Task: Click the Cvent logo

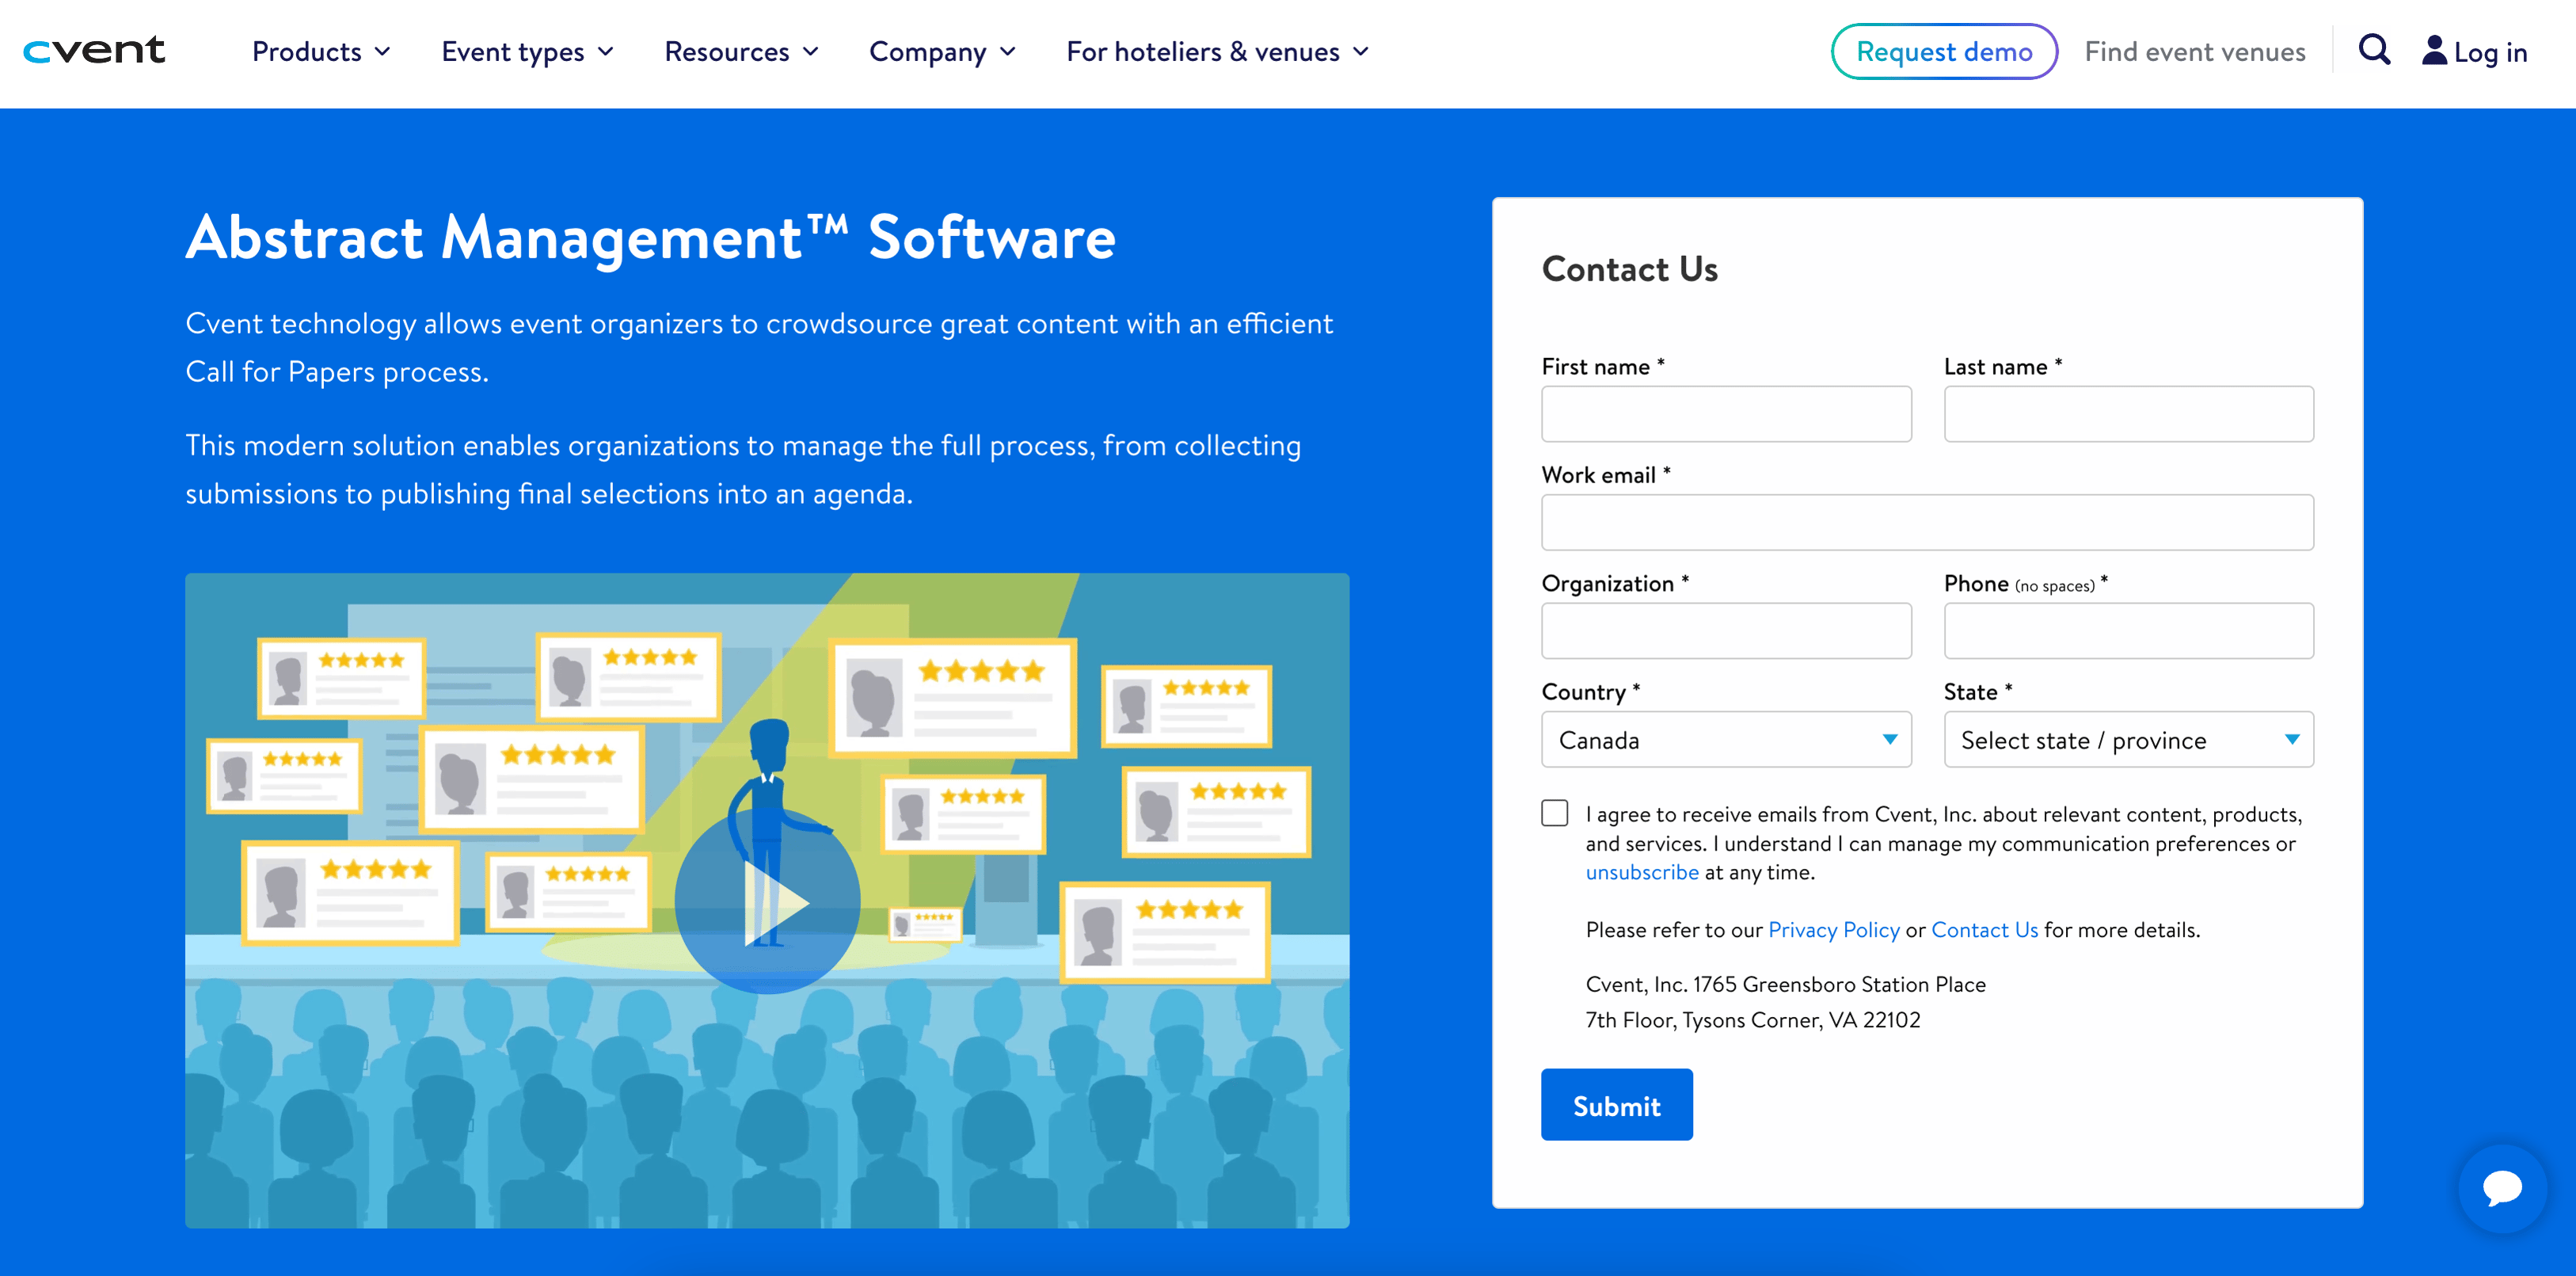Action: tap(94, 51)
